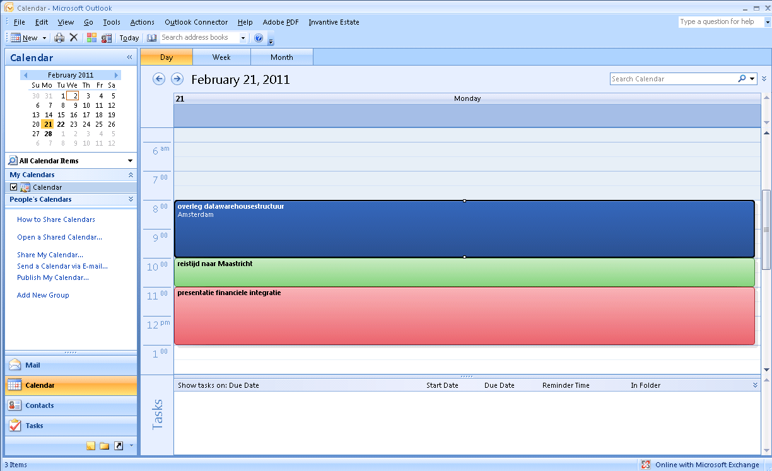Open the Adobe PDF menu

point(281,22)
